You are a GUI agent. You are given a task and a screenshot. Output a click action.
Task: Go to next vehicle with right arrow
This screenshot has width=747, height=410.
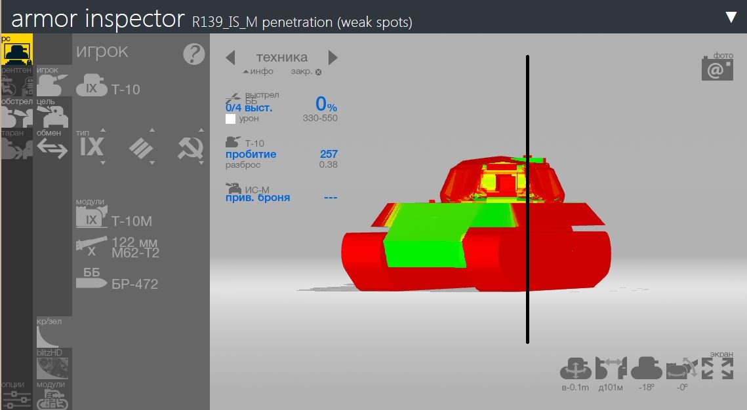click(333, 58)
